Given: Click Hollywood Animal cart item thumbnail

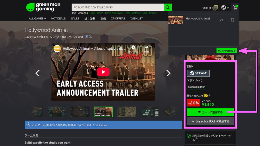Looking at the screenshot, I should point(176,20).
